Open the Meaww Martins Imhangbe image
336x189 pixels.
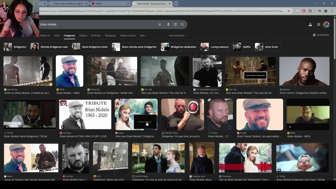coord(304,71)
